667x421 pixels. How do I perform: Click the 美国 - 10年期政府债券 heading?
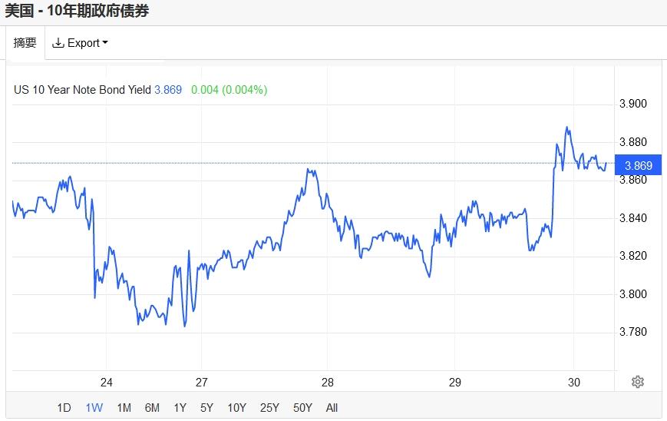click(x=77, y=10)
